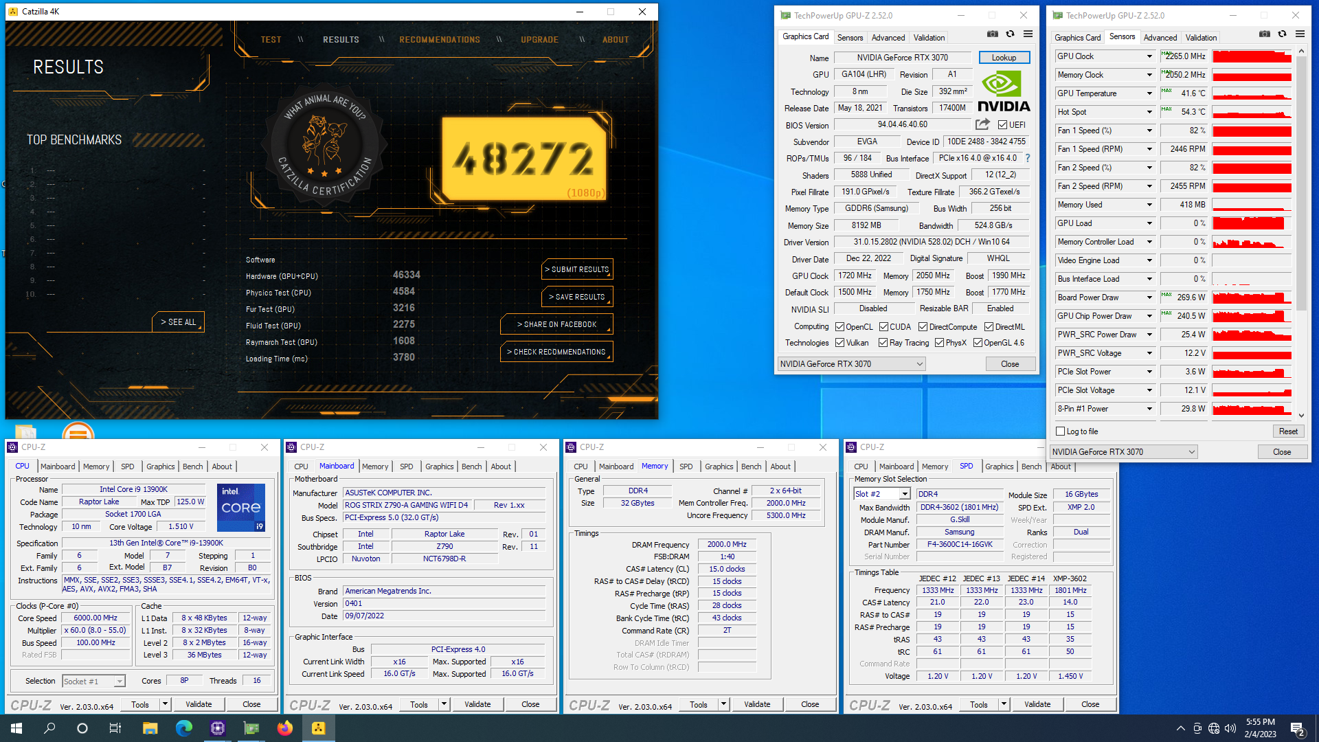Click the Intel Core i9 logo in CPU-Z
The width and height of the screenshot is (1319, 742).
click(x=241, y=508)
